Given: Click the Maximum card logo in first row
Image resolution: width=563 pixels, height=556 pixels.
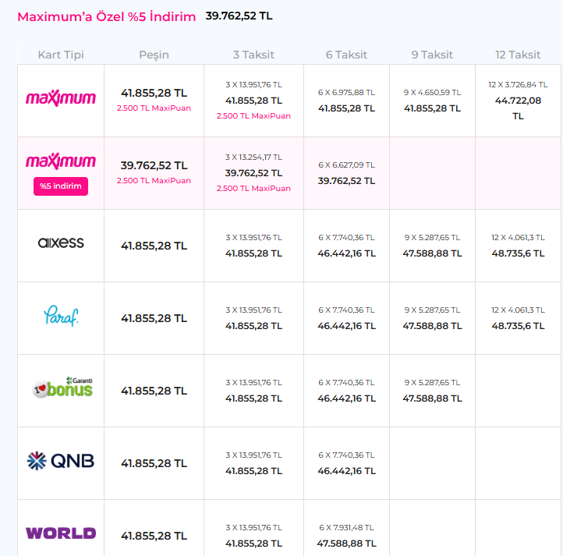Looking at the screenshot, I should click(61, 98).
